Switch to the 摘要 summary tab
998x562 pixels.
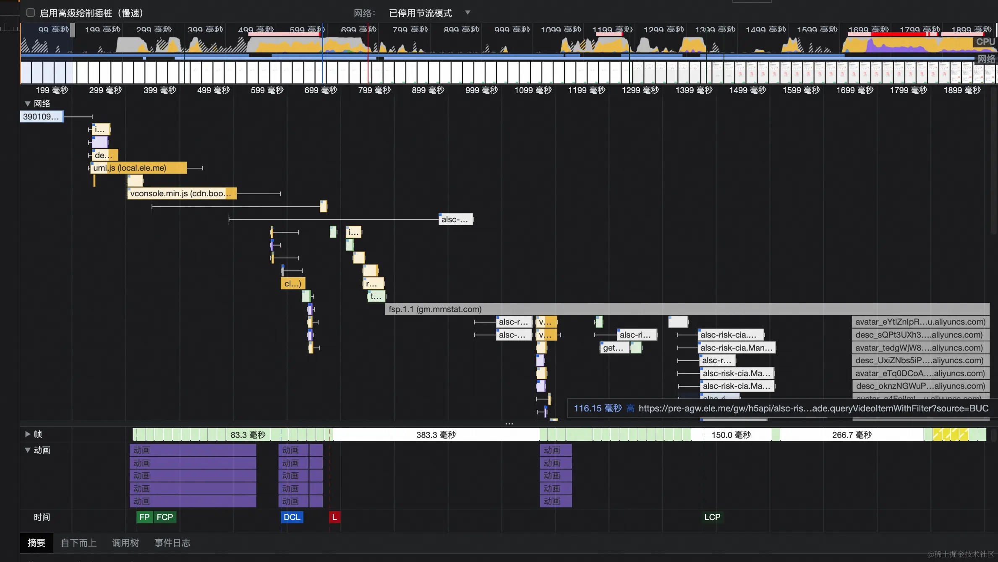36,543
